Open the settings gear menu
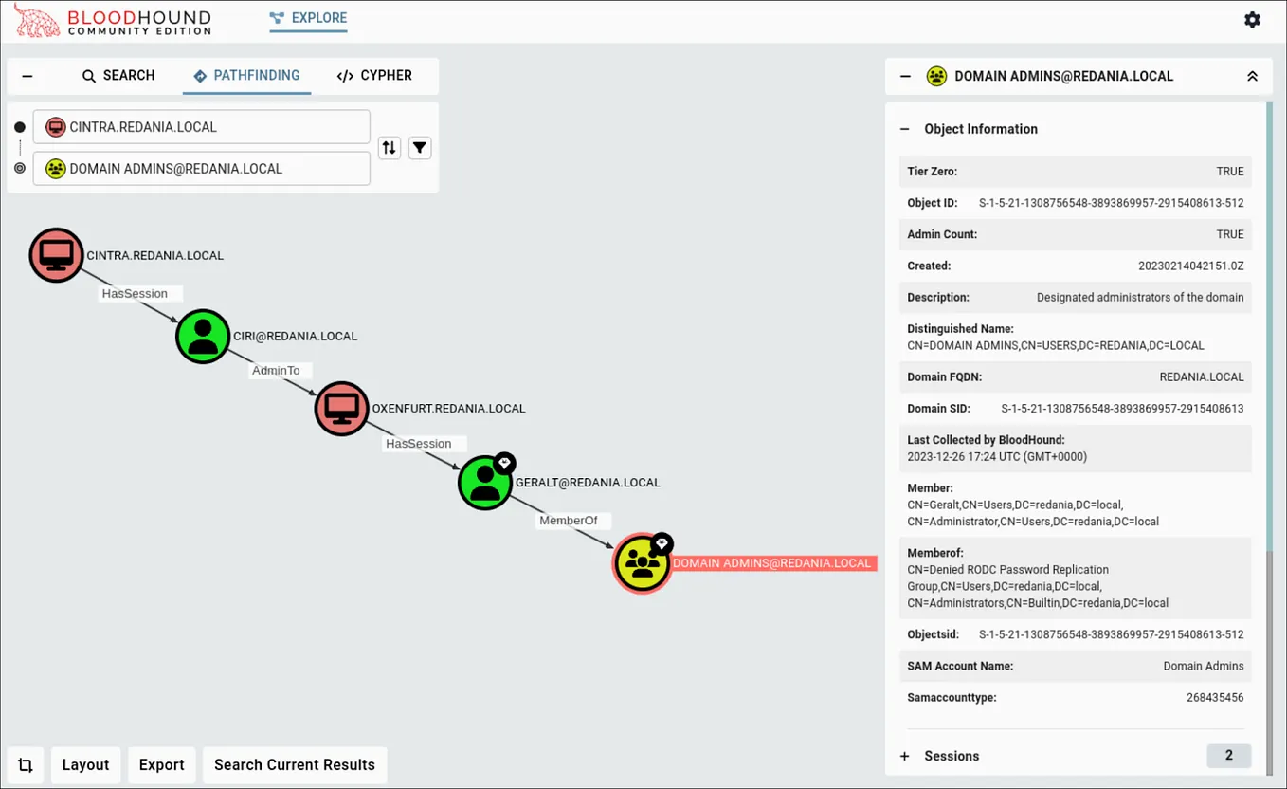This screenshot has height=789, width=1287. [x=1252, y=19]
